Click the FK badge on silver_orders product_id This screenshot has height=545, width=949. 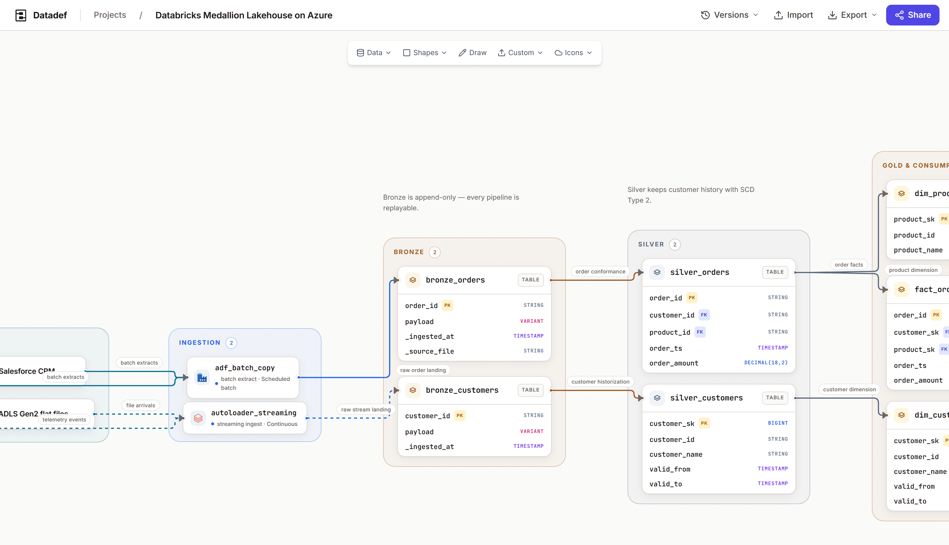pos(700,332)
